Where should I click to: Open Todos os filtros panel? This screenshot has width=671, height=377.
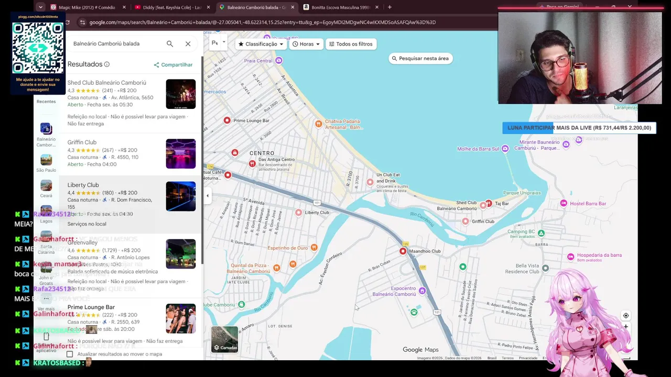click(350, 44)
